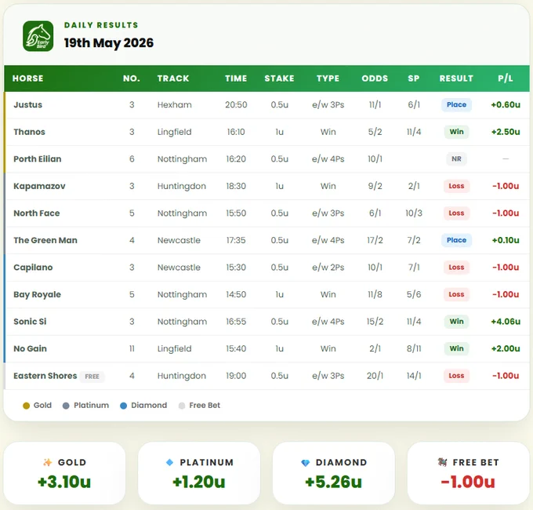Click the Loss badge for Eastern Shores
The width and height of the screenshot is (533, 510).
pos(456,376)
